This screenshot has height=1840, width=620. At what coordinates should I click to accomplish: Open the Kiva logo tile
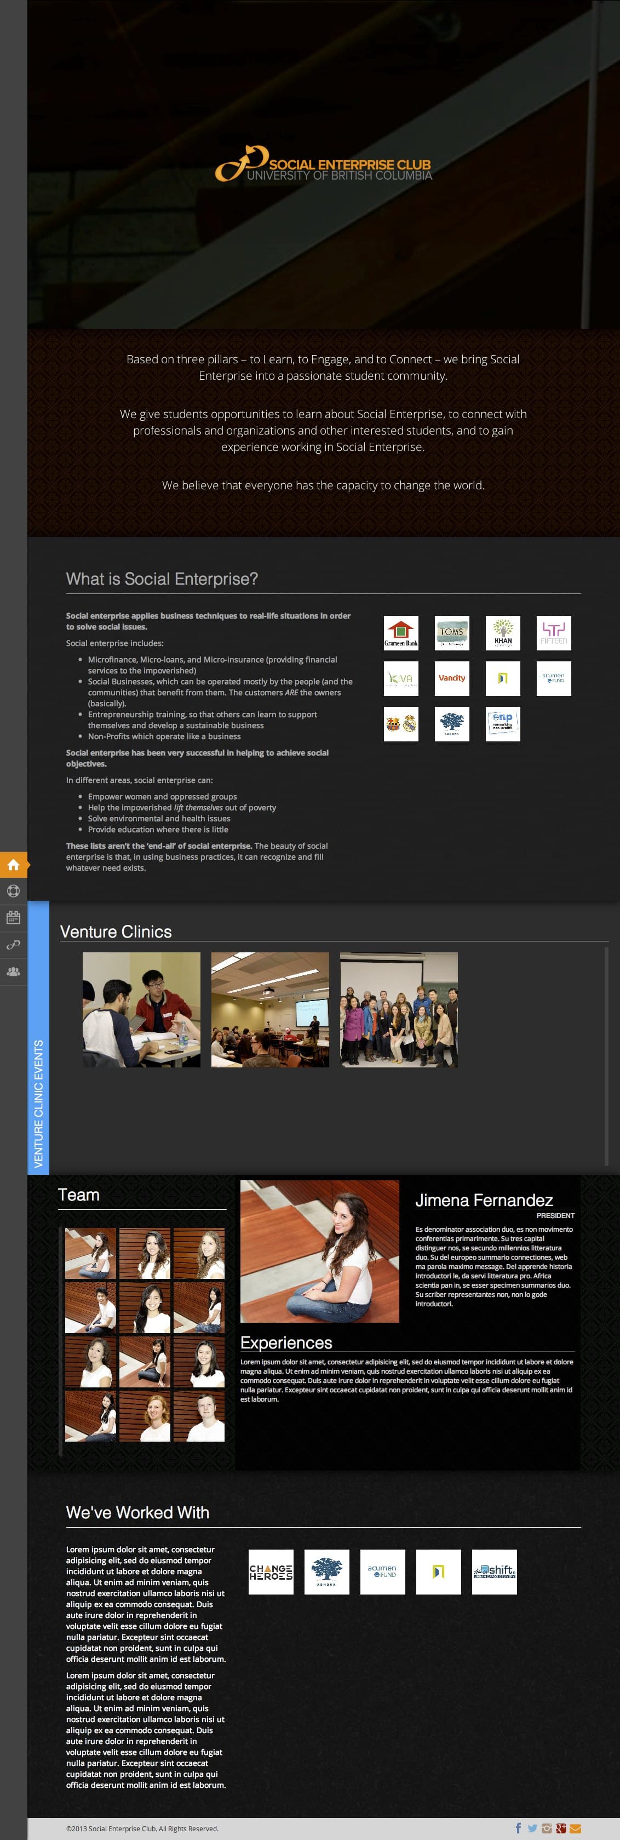coord(401,678)
